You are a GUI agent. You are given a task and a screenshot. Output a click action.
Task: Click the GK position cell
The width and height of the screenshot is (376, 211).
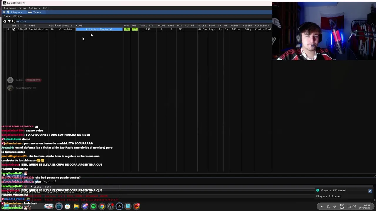180,29
